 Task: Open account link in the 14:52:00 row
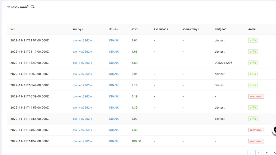(83, 141)
